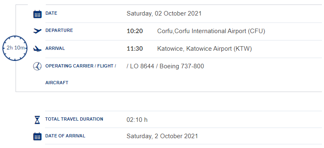The image size is (324, 148).
Task: Select the DEPARTURE label
Action: coord(59,30)
